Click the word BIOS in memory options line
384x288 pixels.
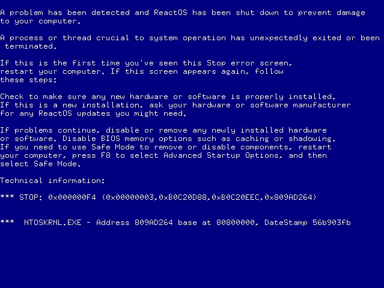111,139
